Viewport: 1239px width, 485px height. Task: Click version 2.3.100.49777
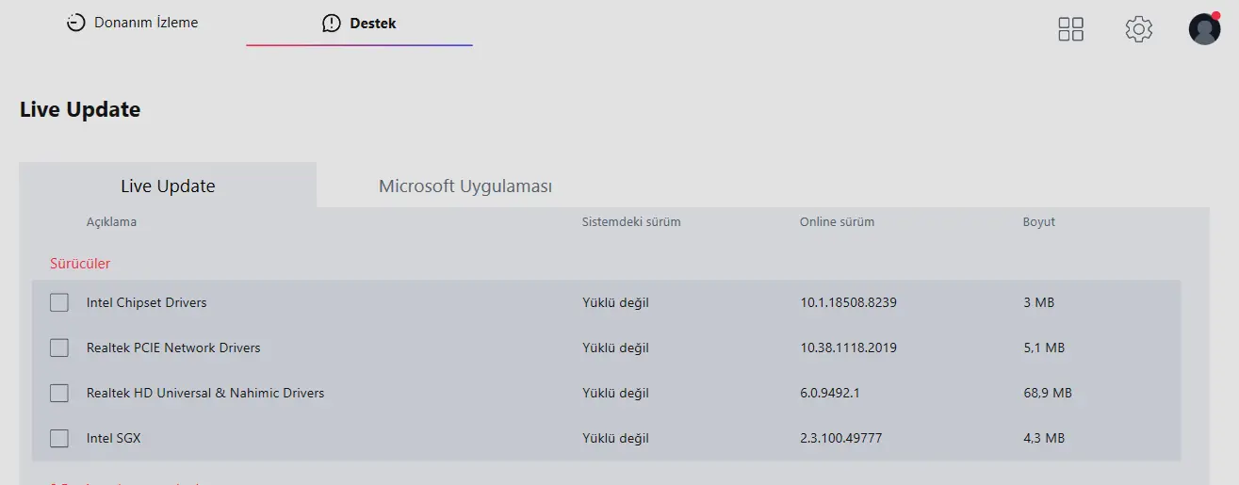[840, 438]
